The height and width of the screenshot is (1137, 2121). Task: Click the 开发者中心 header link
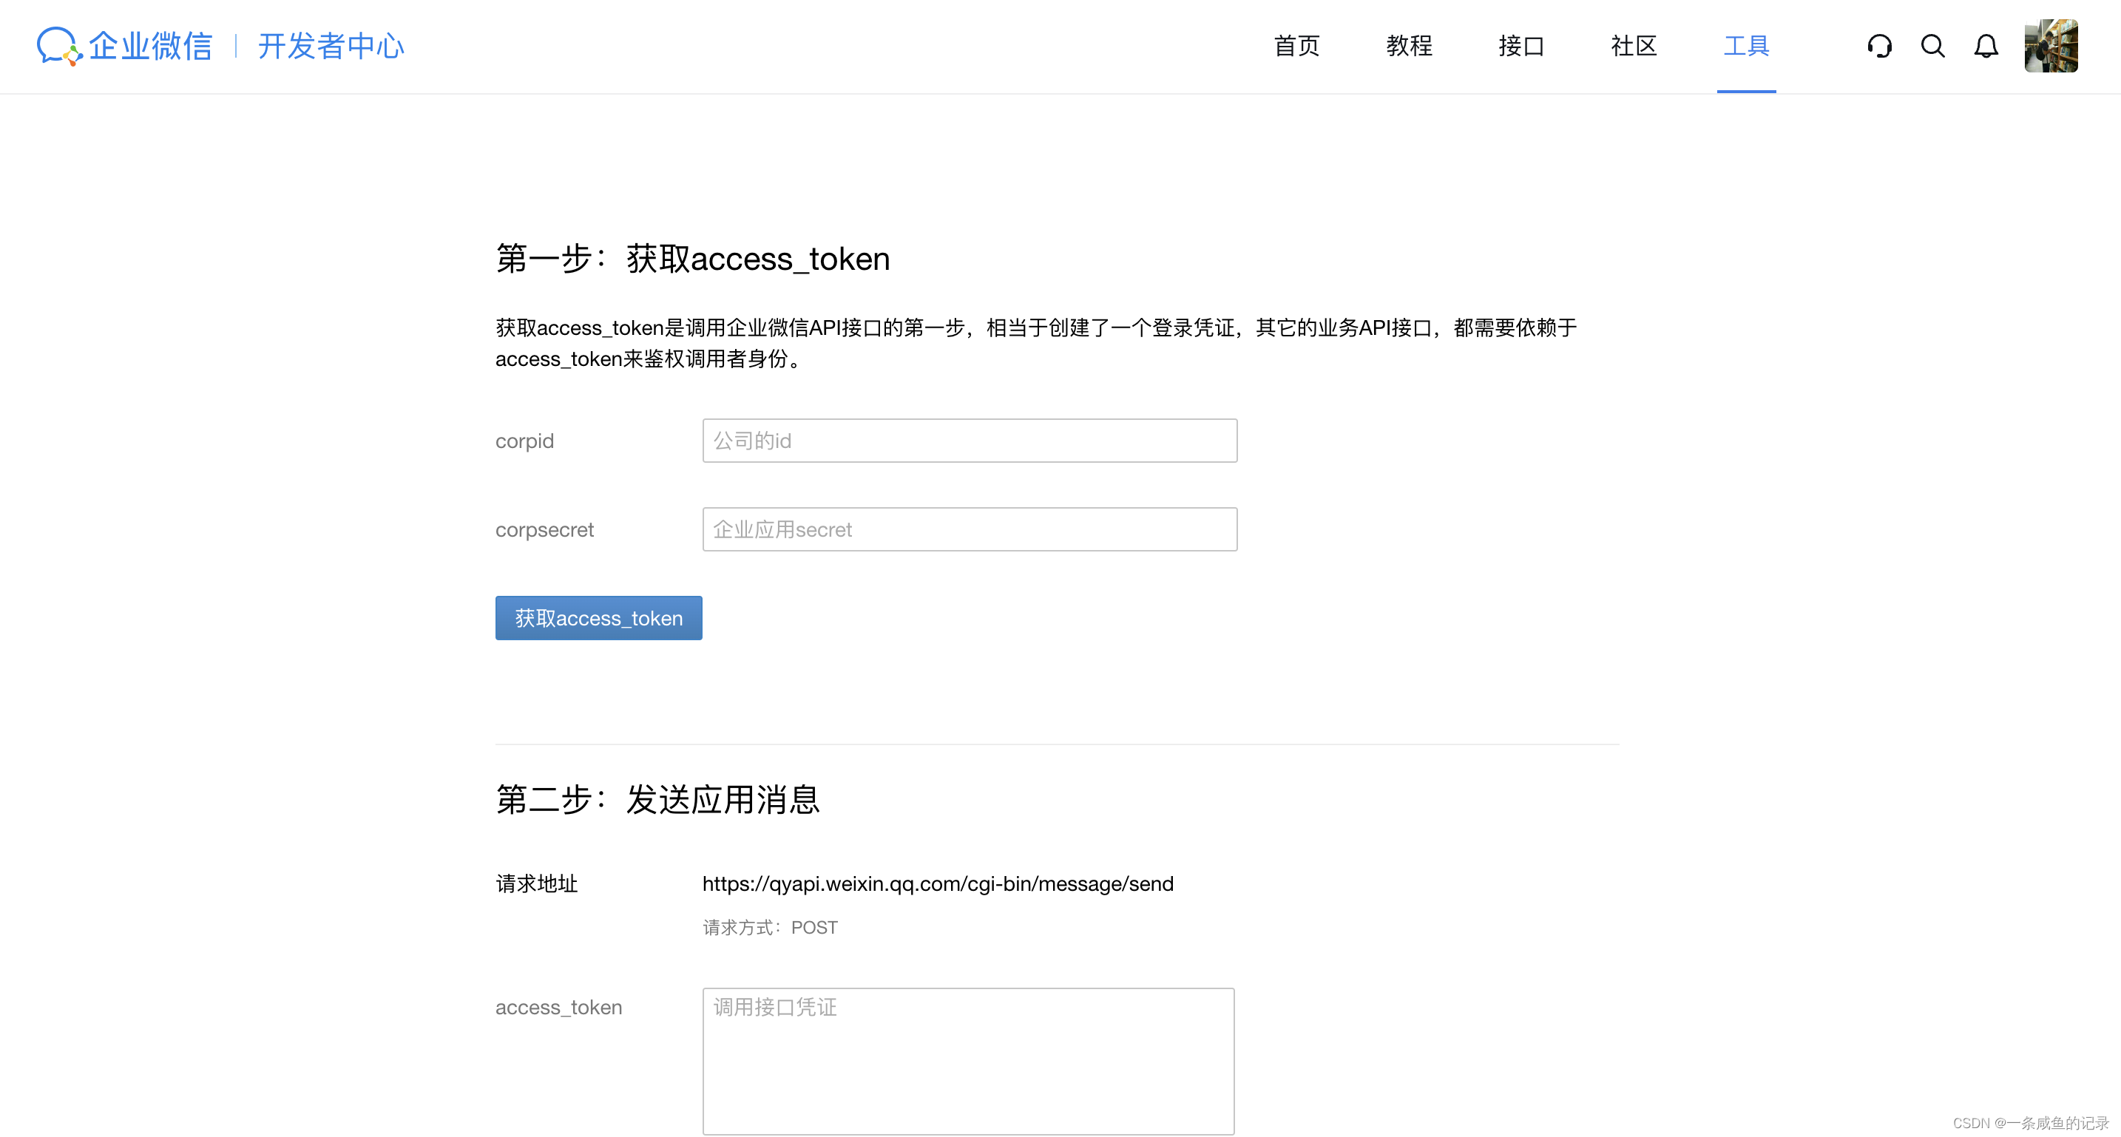click(x=331, y=46)
